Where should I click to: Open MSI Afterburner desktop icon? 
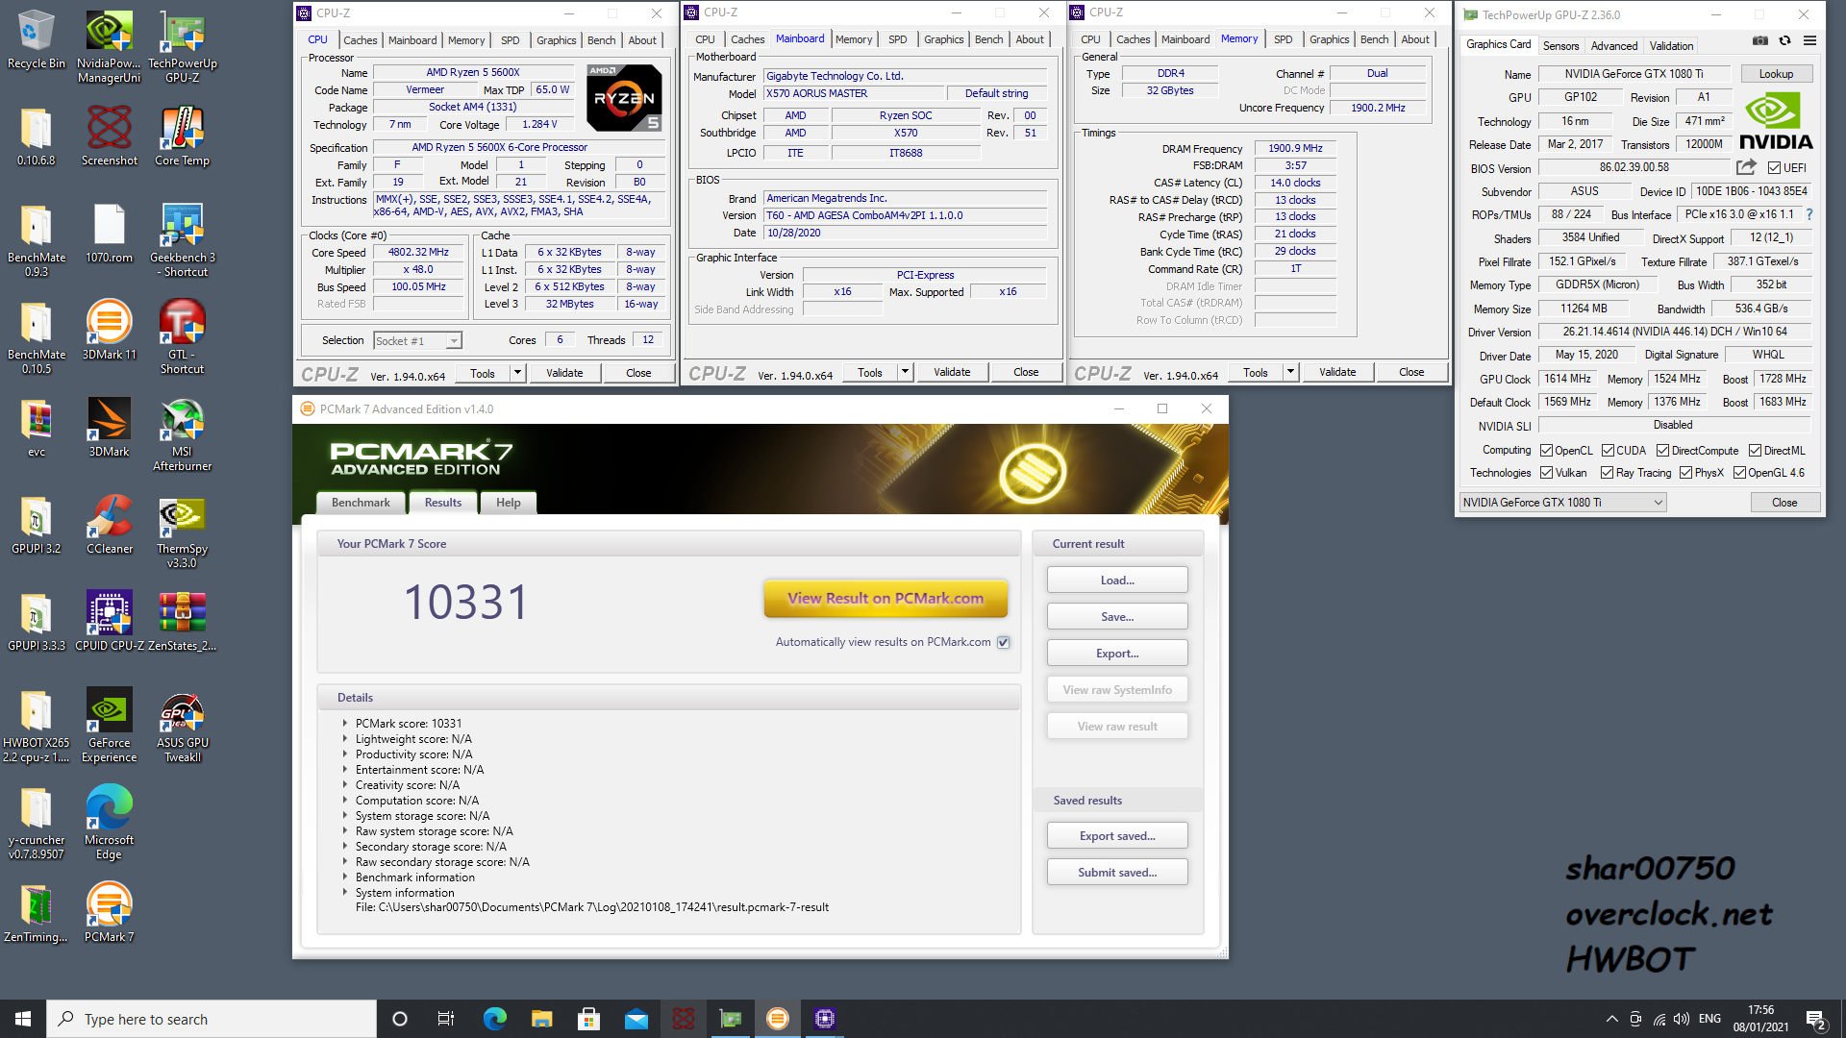pyautogui.click(x=182, y=434)
